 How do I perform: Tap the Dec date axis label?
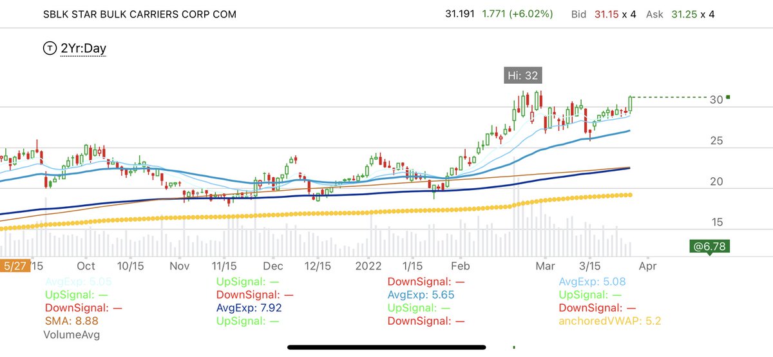(273, 265)
